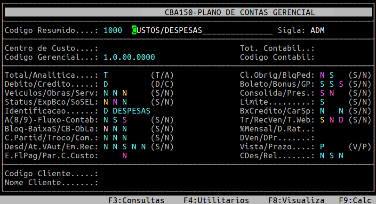Click the Identificacao value D DESPESAS
This screenshot has height=204, width=376.
tap(127, 111)
